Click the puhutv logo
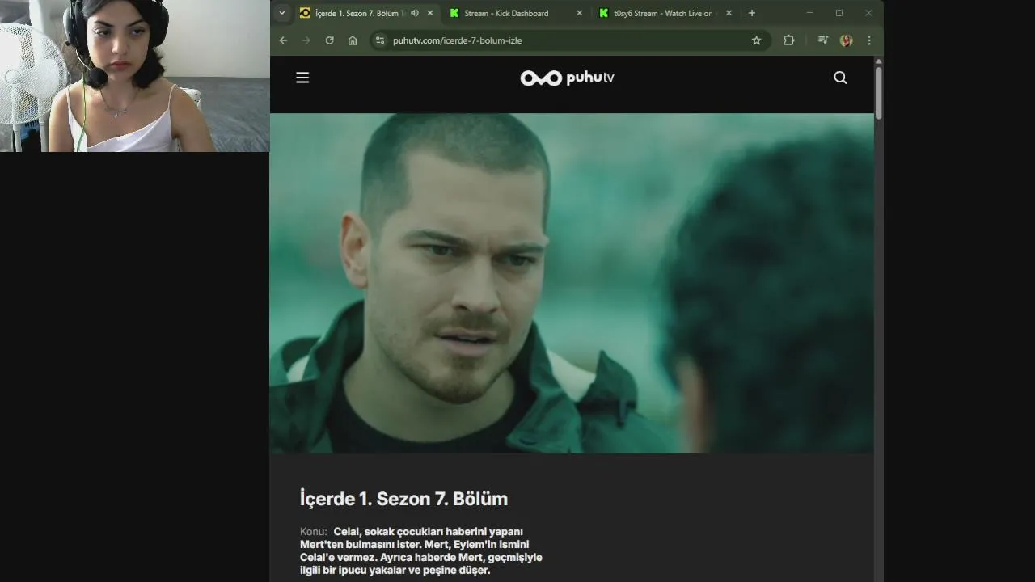 point(567,78)
